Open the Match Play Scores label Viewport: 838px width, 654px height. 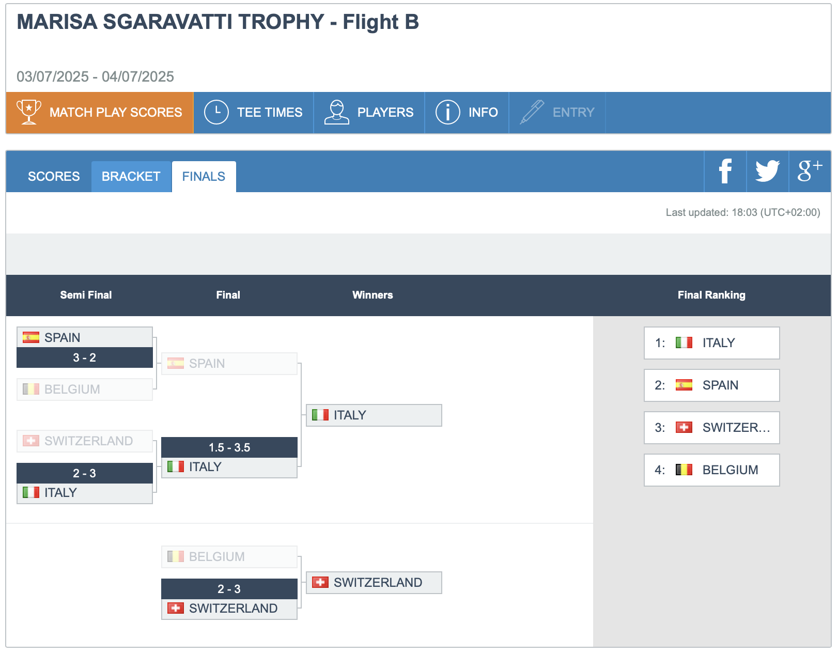click(x=116, y=113)
